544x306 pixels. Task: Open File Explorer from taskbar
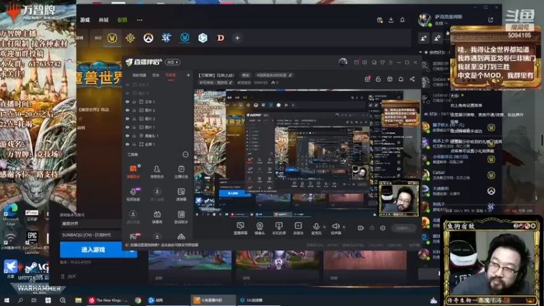click(78, 300)
